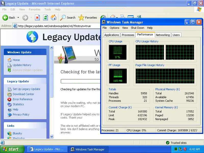Click the red Error Reference icon

(9, 99)
